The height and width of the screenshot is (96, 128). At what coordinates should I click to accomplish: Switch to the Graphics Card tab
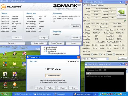86,5
